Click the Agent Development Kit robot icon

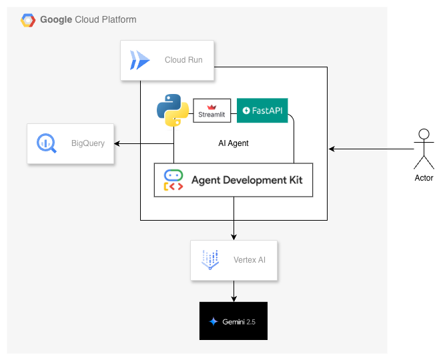click(173, 180)
